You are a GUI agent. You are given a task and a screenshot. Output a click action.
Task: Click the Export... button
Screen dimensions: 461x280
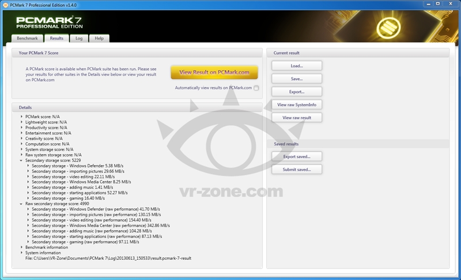(x=297, y=91)
